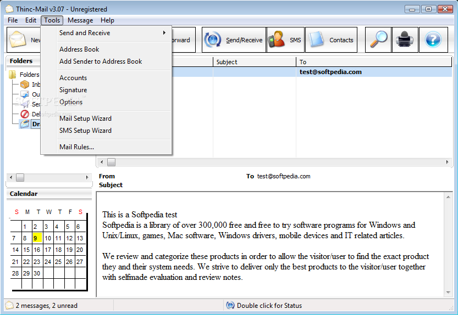Image resolution: width=458 pixels, height=315 pixels.
Task: Select the Drafts folder icon
Action: [25, 124]
